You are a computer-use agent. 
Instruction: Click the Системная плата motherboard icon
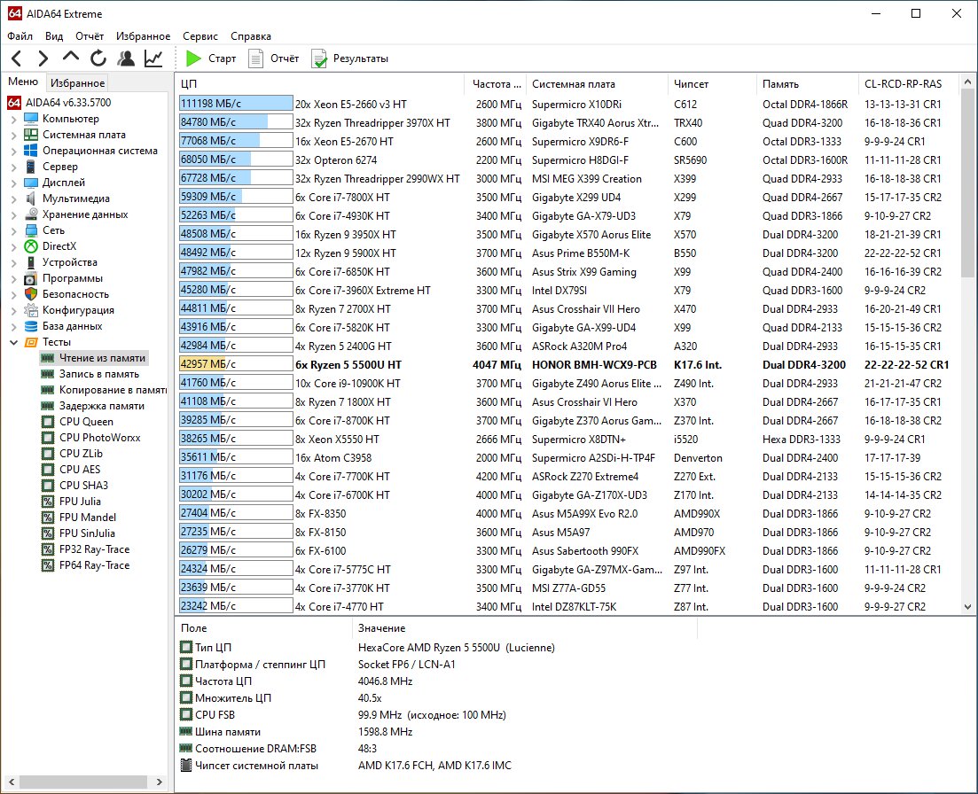pyautogui.click(x=31, y=135)
